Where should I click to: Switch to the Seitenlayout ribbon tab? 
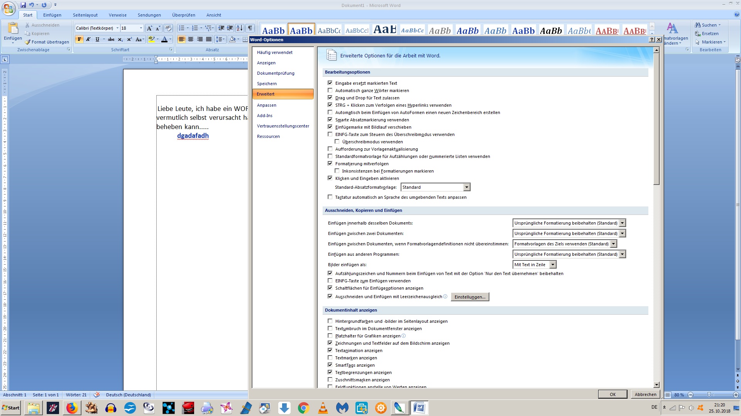click(x=85, y=15)
